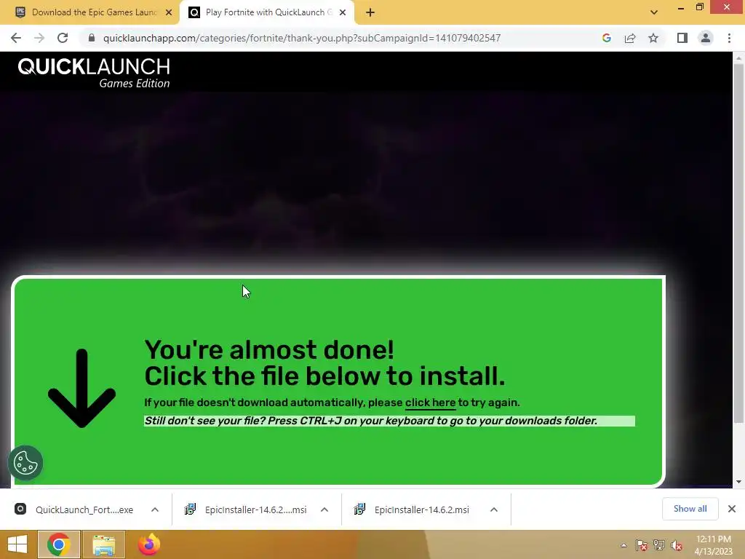Share this page using the share icon
The height and width of the screenshot is (559, 745).
630,38
